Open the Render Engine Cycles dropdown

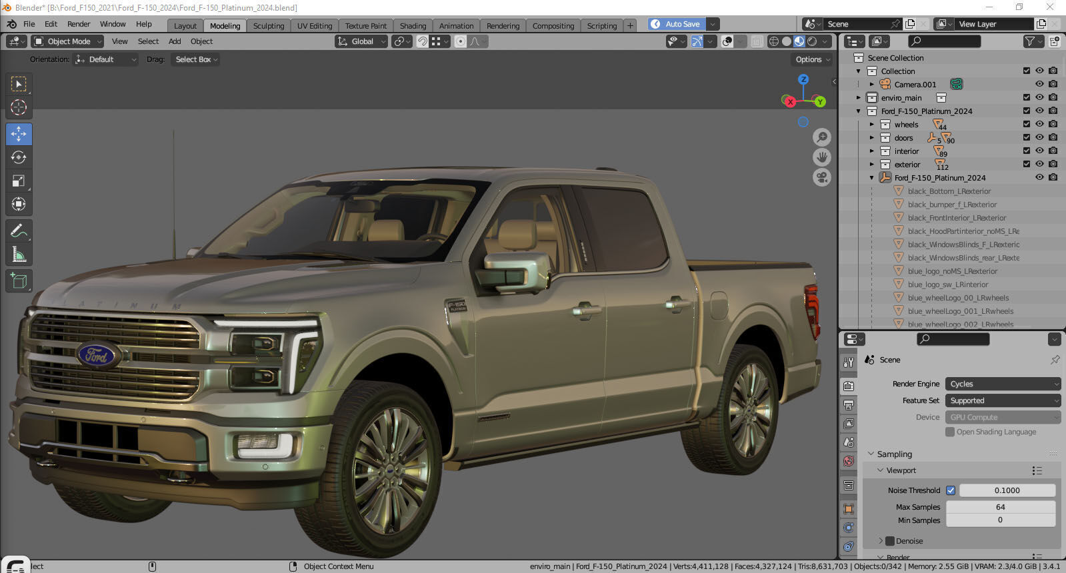[x=1003, y=384]
